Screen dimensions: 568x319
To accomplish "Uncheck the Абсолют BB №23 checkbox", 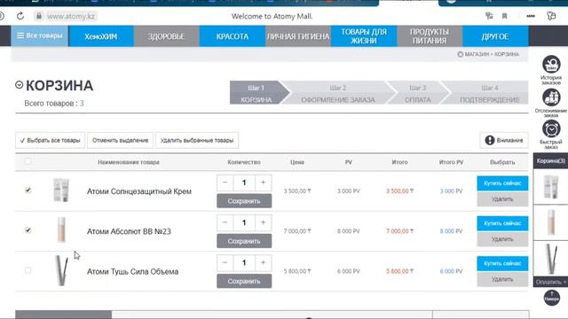I will pyautogui.click(x=28, y=230).
